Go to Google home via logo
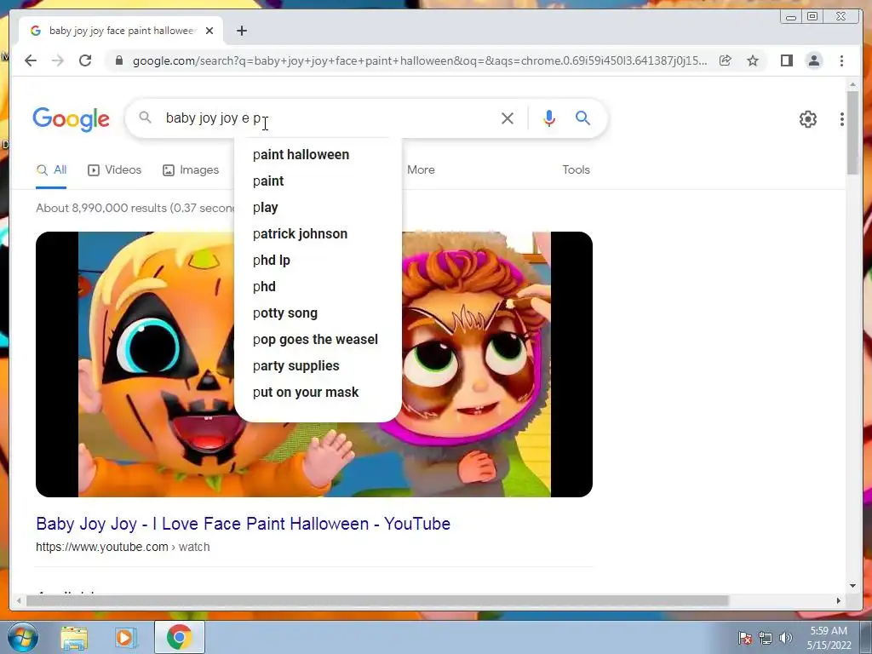 [x=72, y=119]
